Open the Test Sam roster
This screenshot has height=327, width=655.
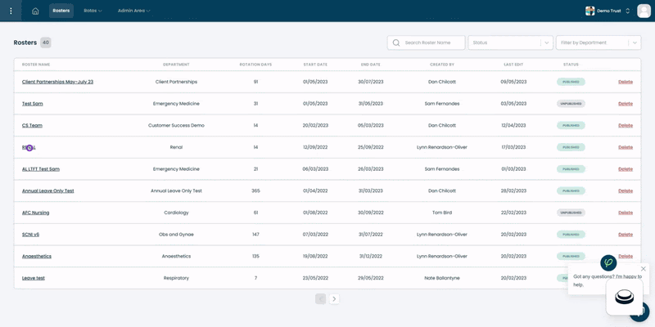tap(32, 104)
